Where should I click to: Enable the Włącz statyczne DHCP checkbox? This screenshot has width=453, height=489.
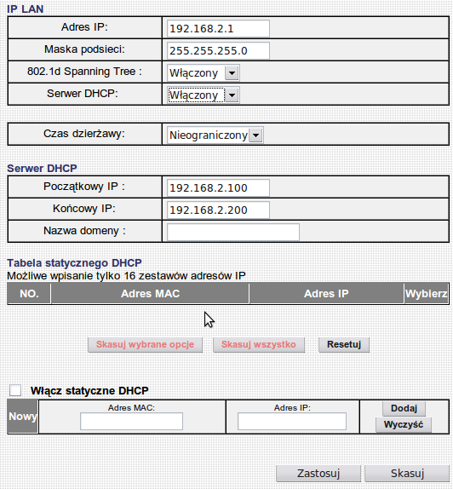coord(15,390)
